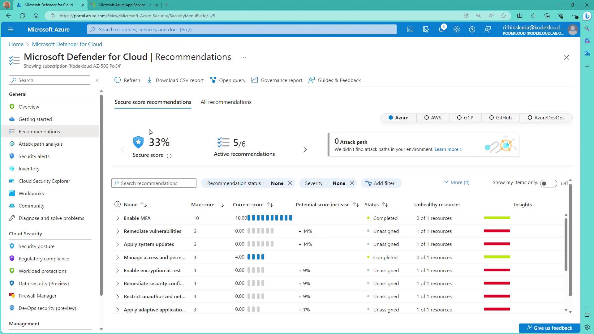Image resolution: width=594 pixels, height=334 pixels.
Task: Click the Refresh toolbar icon
Action: 118,80
